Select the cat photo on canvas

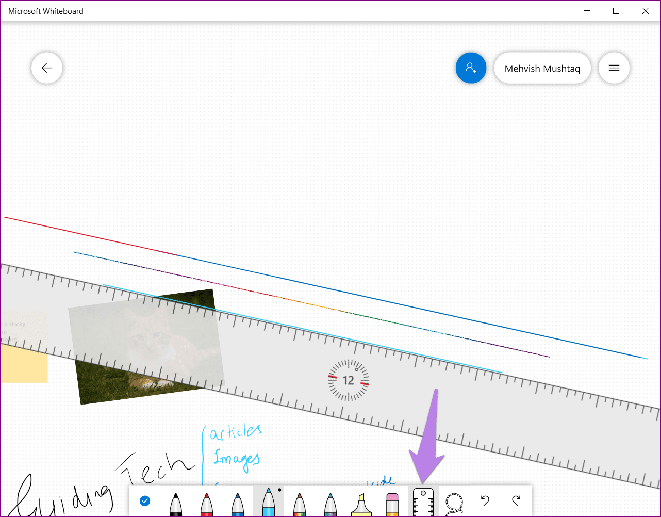point(146,347)
